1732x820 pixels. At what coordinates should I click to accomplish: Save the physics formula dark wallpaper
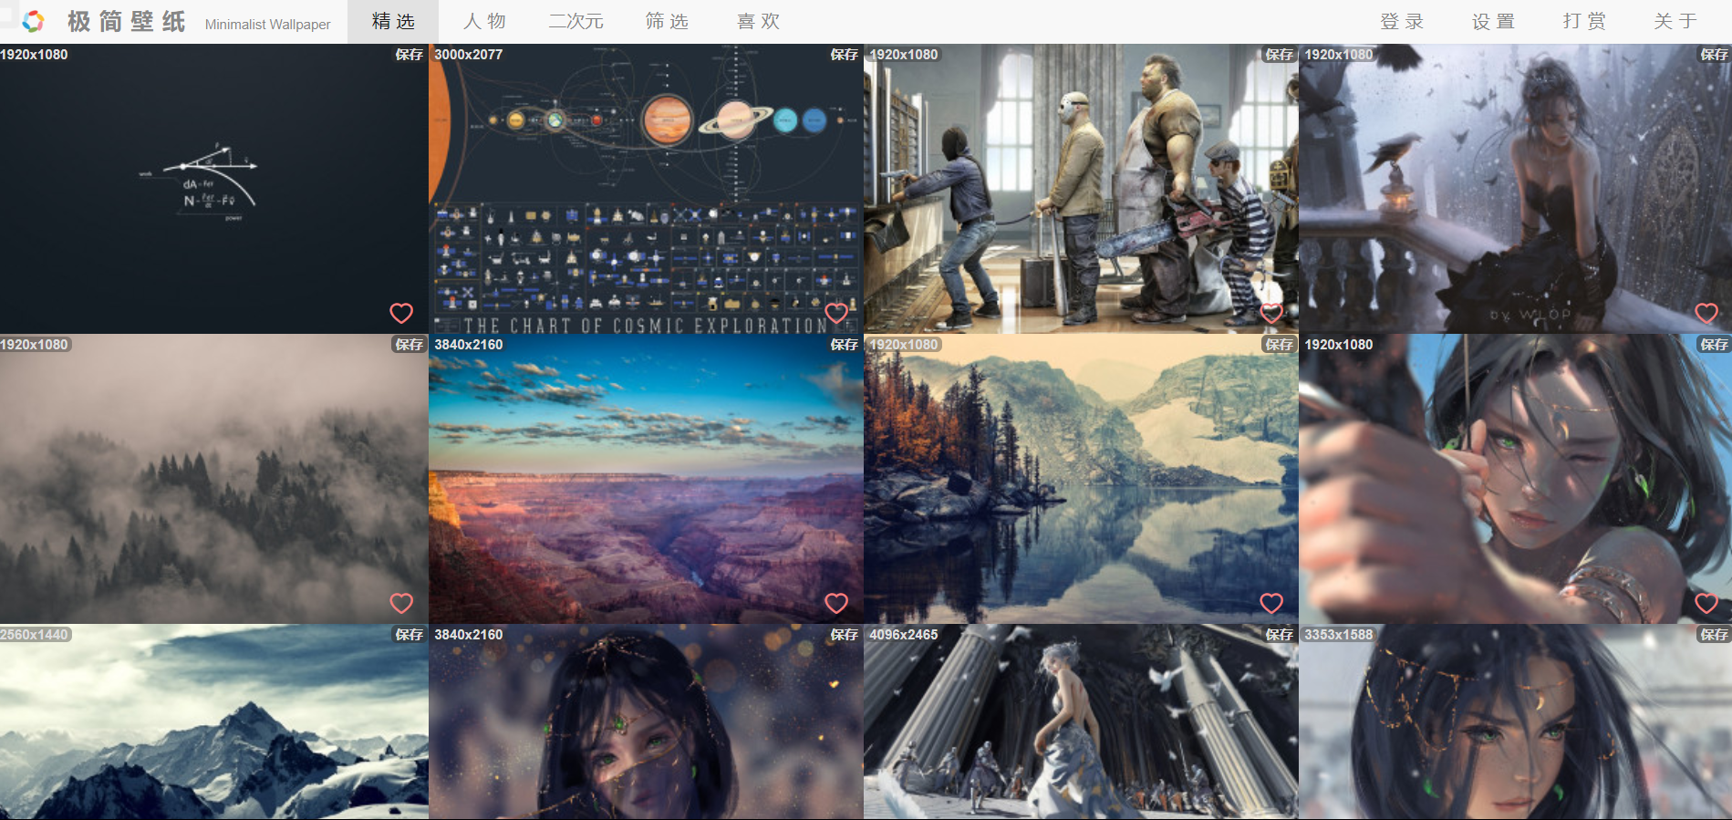410,55
